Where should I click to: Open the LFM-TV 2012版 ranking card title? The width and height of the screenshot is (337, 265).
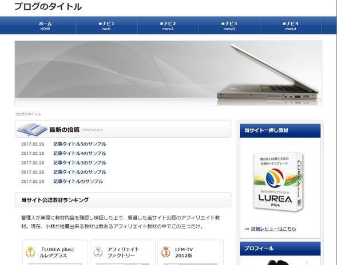point(184,252)
